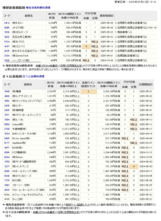Select the (株)トヨコー name cell
161x221 pixels.
coord(29,23)
